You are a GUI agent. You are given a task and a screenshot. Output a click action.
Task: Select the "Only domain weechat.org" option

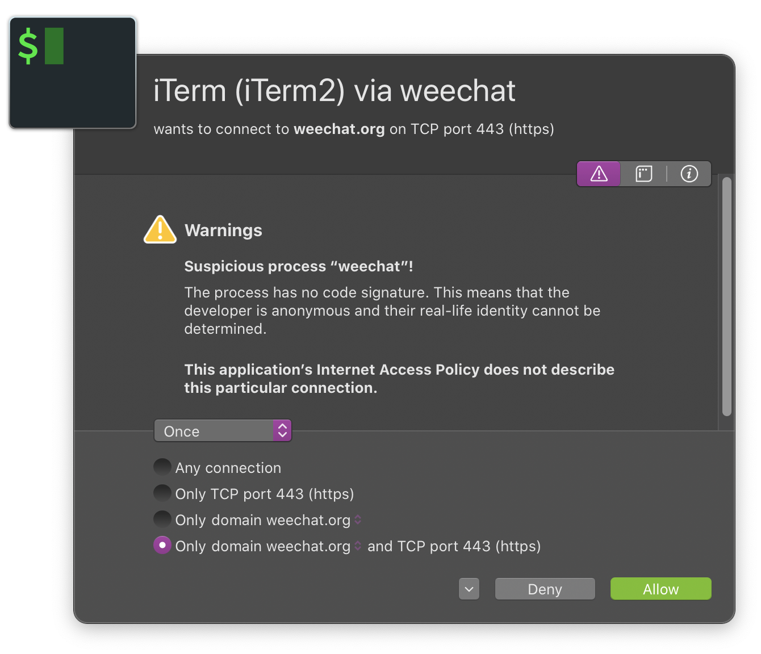162,519
